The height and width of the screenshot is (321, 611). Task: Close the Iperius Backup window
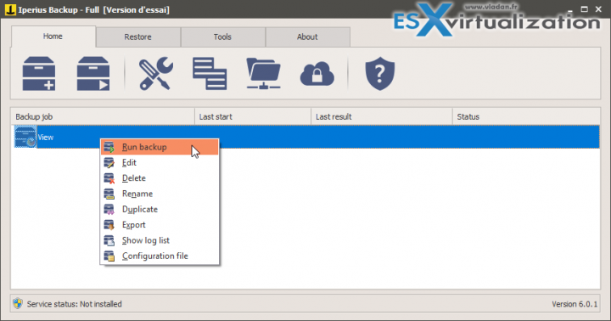[599, 9]
